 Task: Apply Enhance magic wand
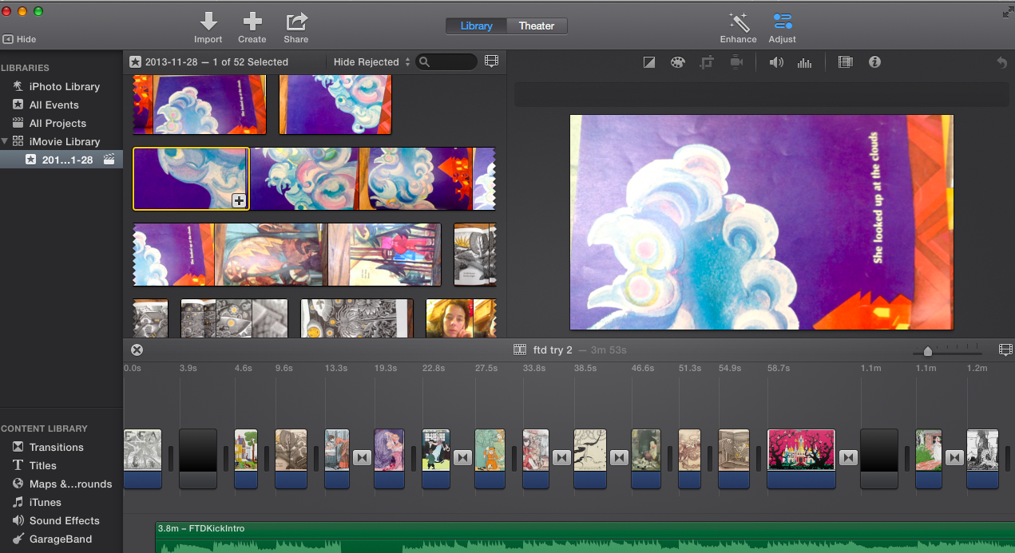pos(738,22)
